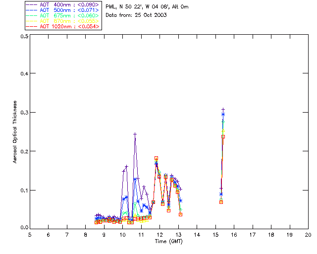Click the last red square marker near 13.1 GMT
The height and width of the screenshot is (254, 317).
(x=180, y=214)
